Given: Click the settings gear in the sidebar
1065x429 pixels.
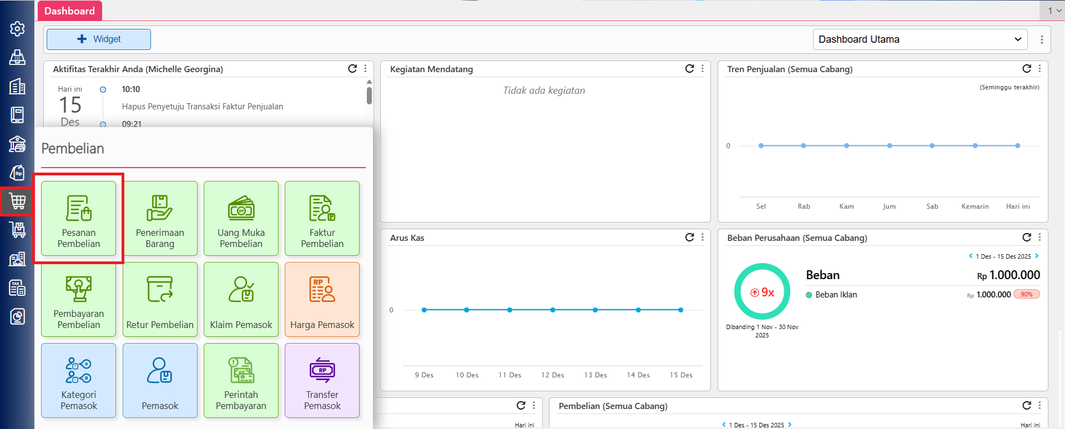Looking at the screenshot, I should [x=17, y=29].
